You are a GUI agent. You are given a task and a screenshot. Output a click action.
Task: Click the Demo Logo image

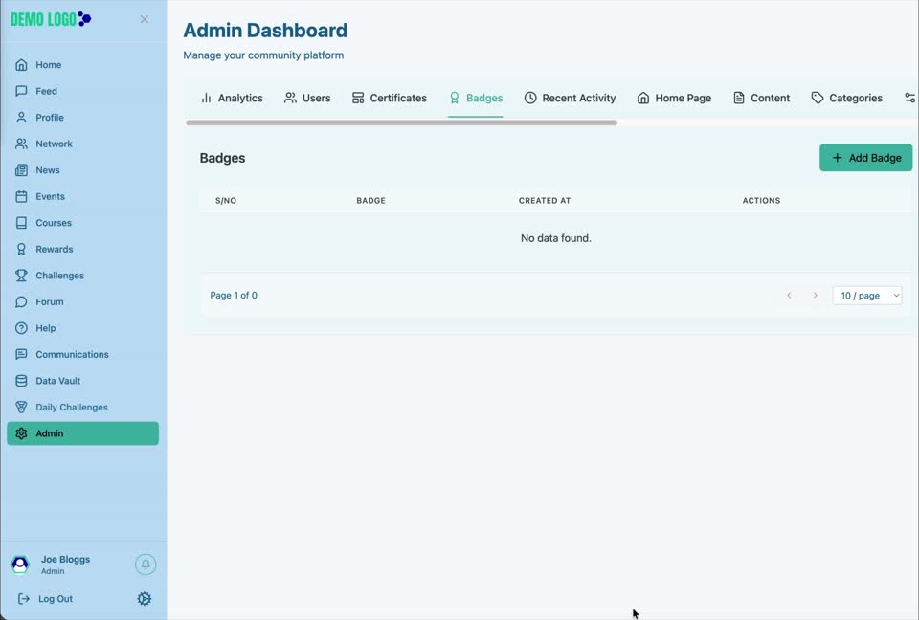tap(51, 19)
